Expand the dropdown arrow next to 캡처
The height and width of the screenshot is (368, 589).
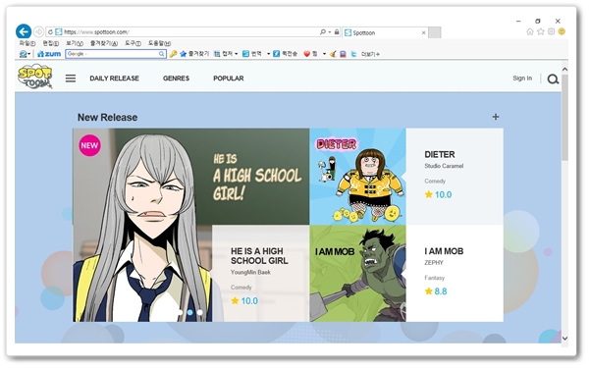237,54
